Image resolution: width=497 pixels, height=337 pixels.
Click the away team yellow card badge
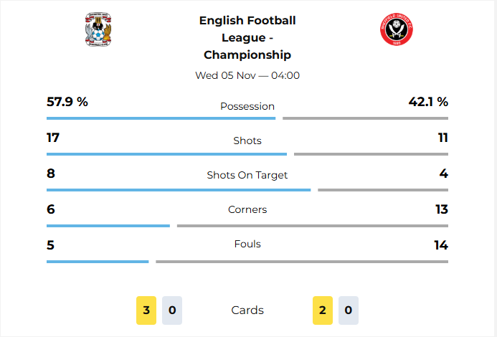323,310
